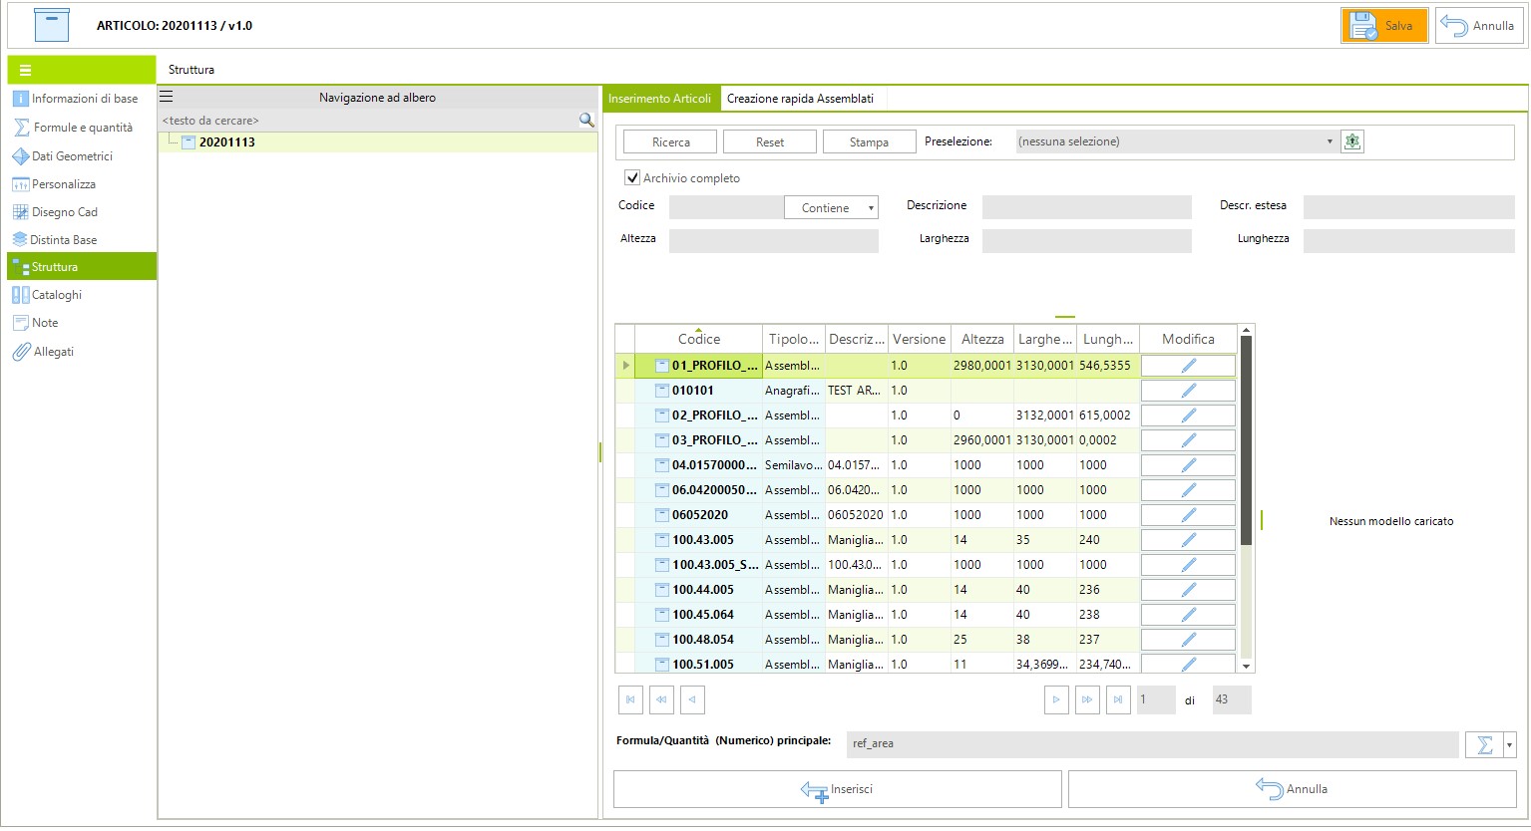Click the article box icon at top left

pos(51,25)
